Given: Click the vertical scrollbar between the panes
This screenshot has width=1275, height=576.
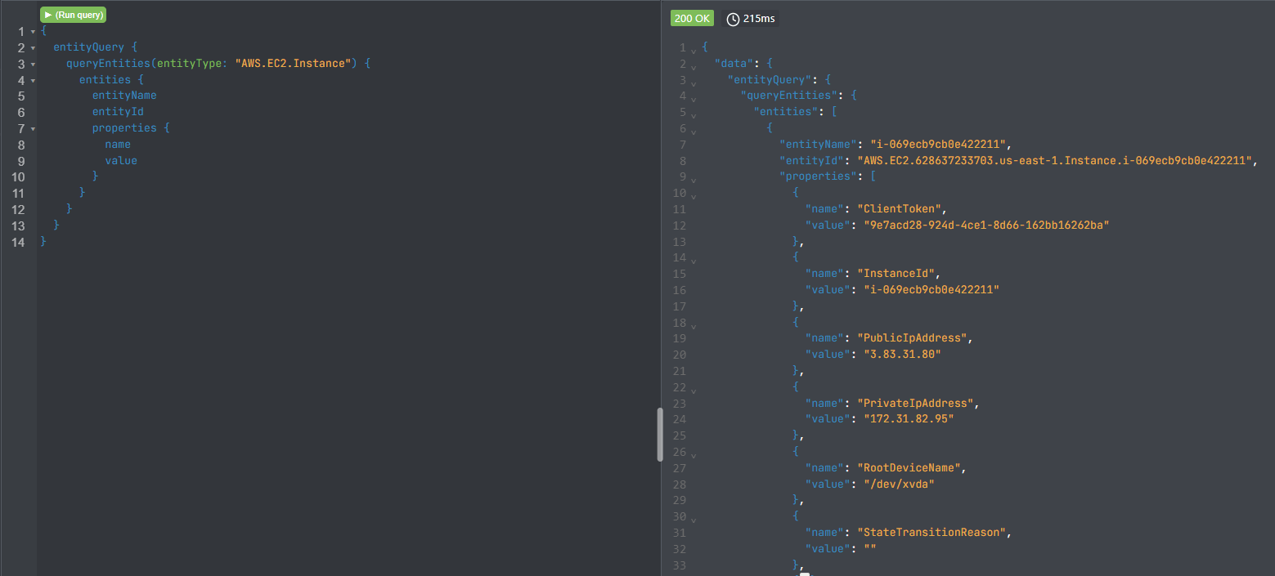Looking at the screenshot, I should point(660,435).
